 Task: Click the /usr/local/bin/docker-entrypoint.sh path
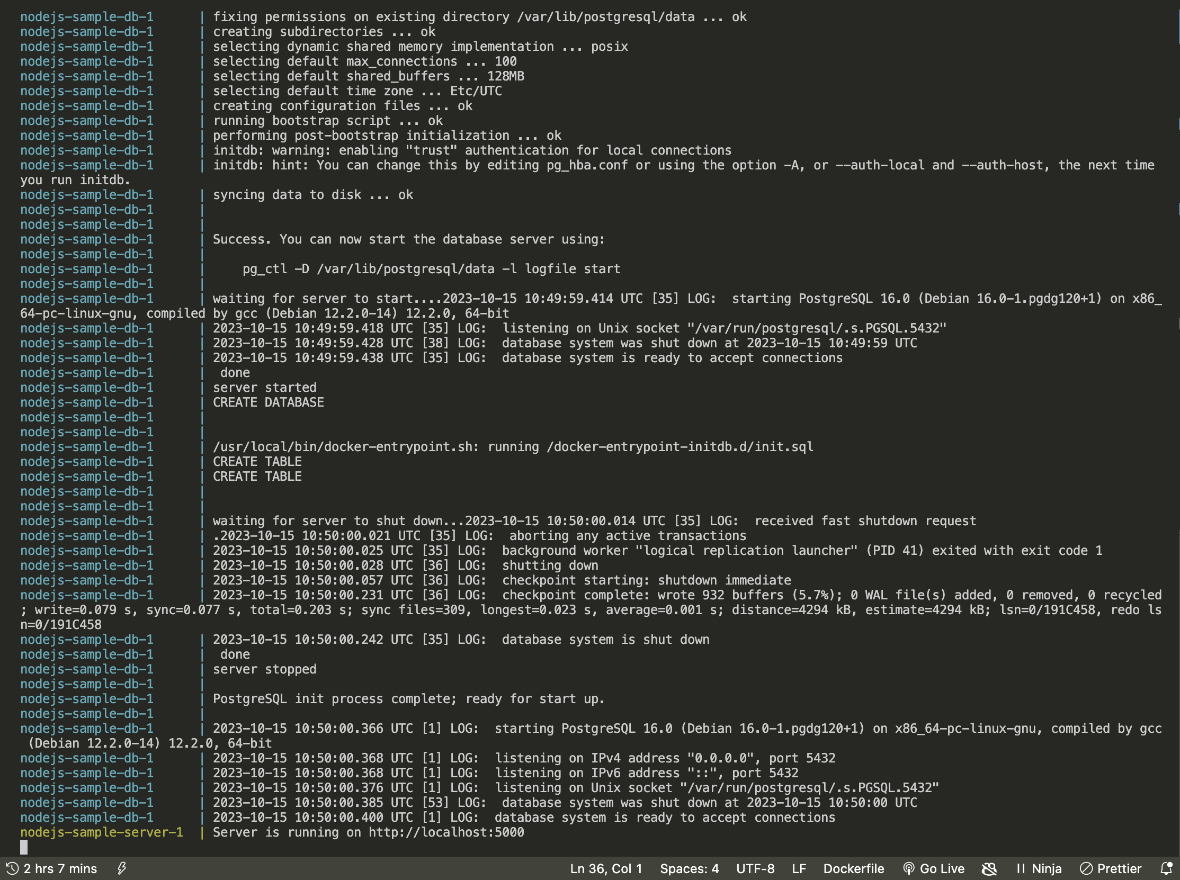pyautogui.click(x=342, y=446)
